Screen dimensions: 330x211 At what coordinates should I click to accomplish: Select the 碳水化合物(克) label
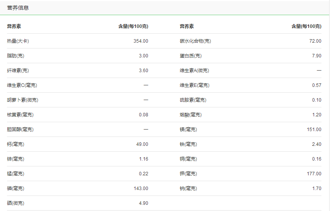point(195,41)
